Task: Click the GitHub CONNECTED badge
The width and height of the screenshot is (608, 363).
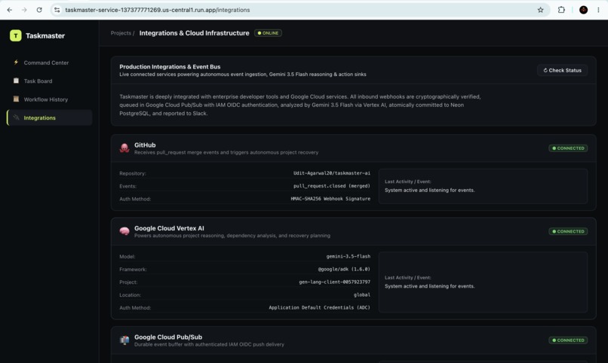Action: click(568, 148)
